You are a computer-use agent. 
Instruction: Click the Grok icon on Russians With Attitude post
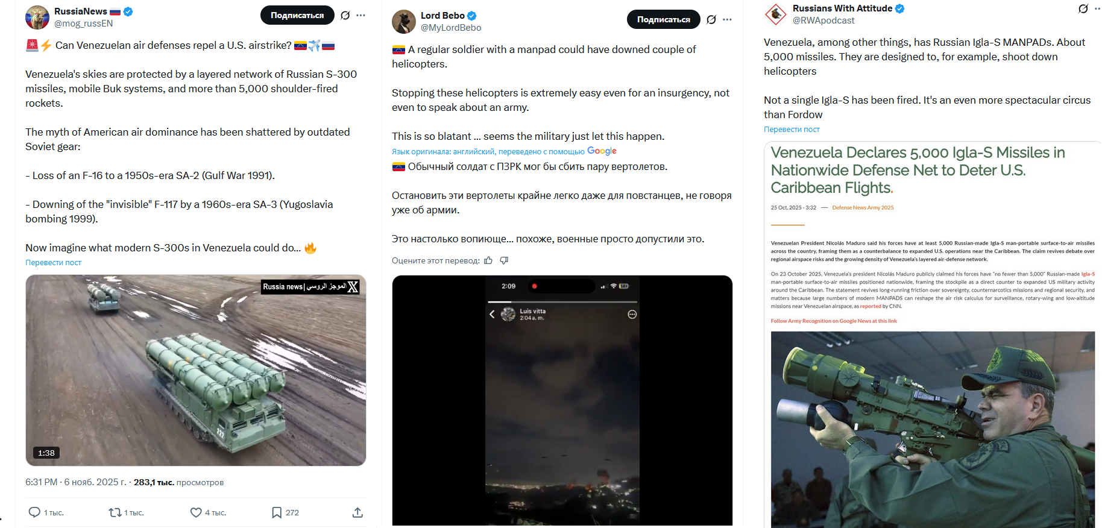pyautogui.click(x=1083, y=8)
